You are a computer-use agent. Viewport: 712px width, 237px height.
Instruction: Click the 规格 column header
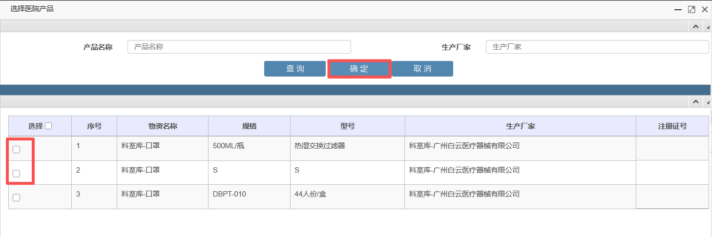249,126
